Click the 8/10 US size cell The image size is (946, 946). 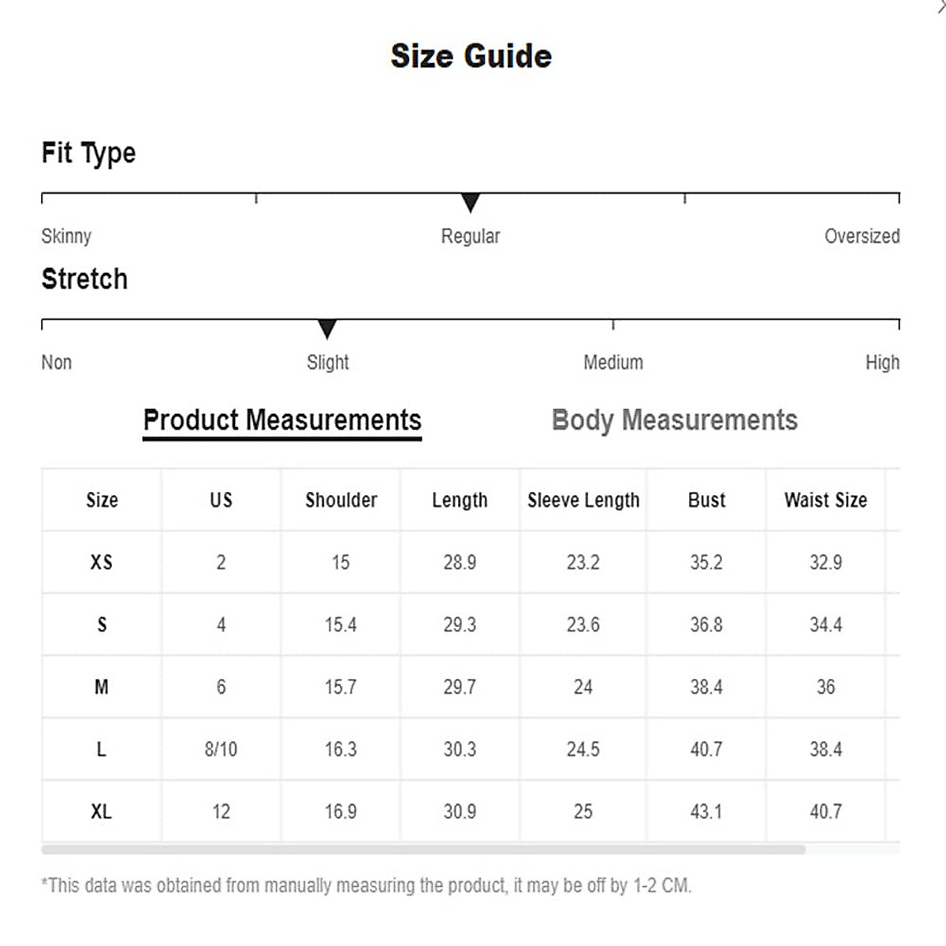(221, 749)
